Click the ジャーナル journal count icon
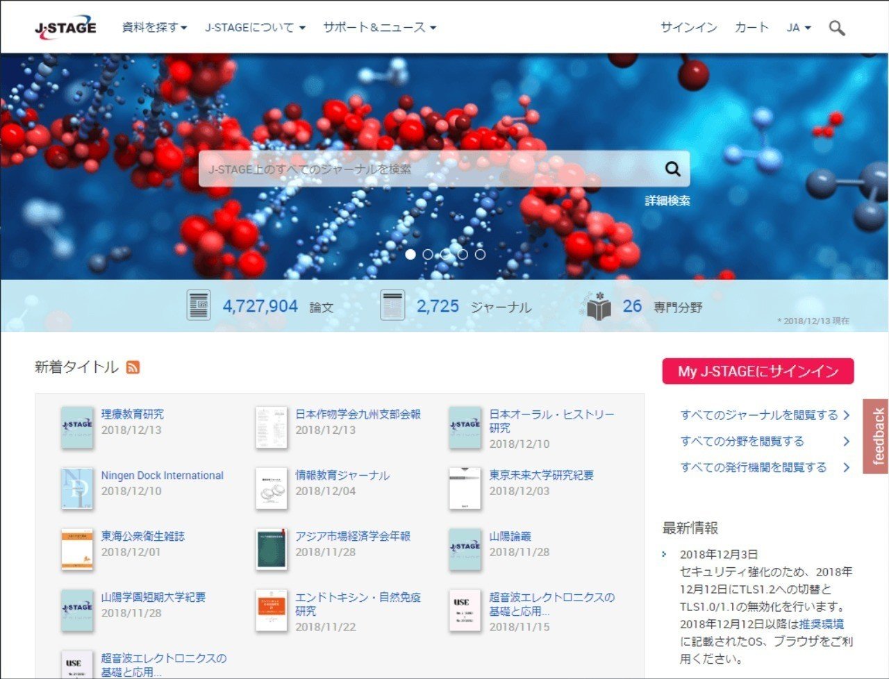 392,305
